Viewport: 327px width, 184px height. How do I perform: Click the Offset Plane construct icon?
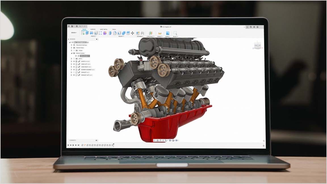click(150, 33)
